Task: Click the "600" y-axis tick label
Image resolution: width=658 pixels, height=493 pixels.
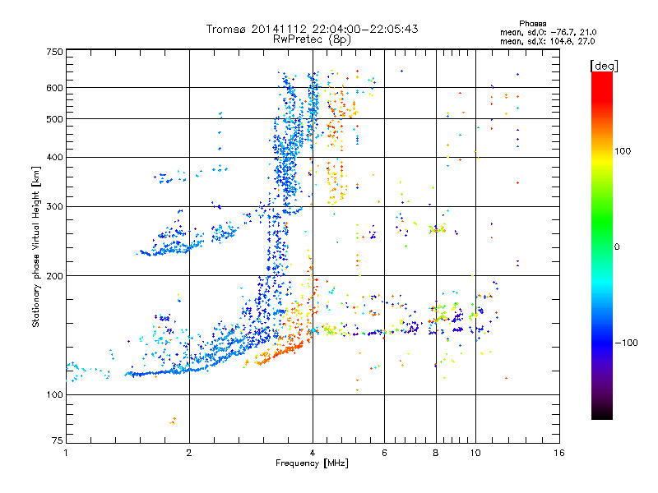Action: pos(54,88)
